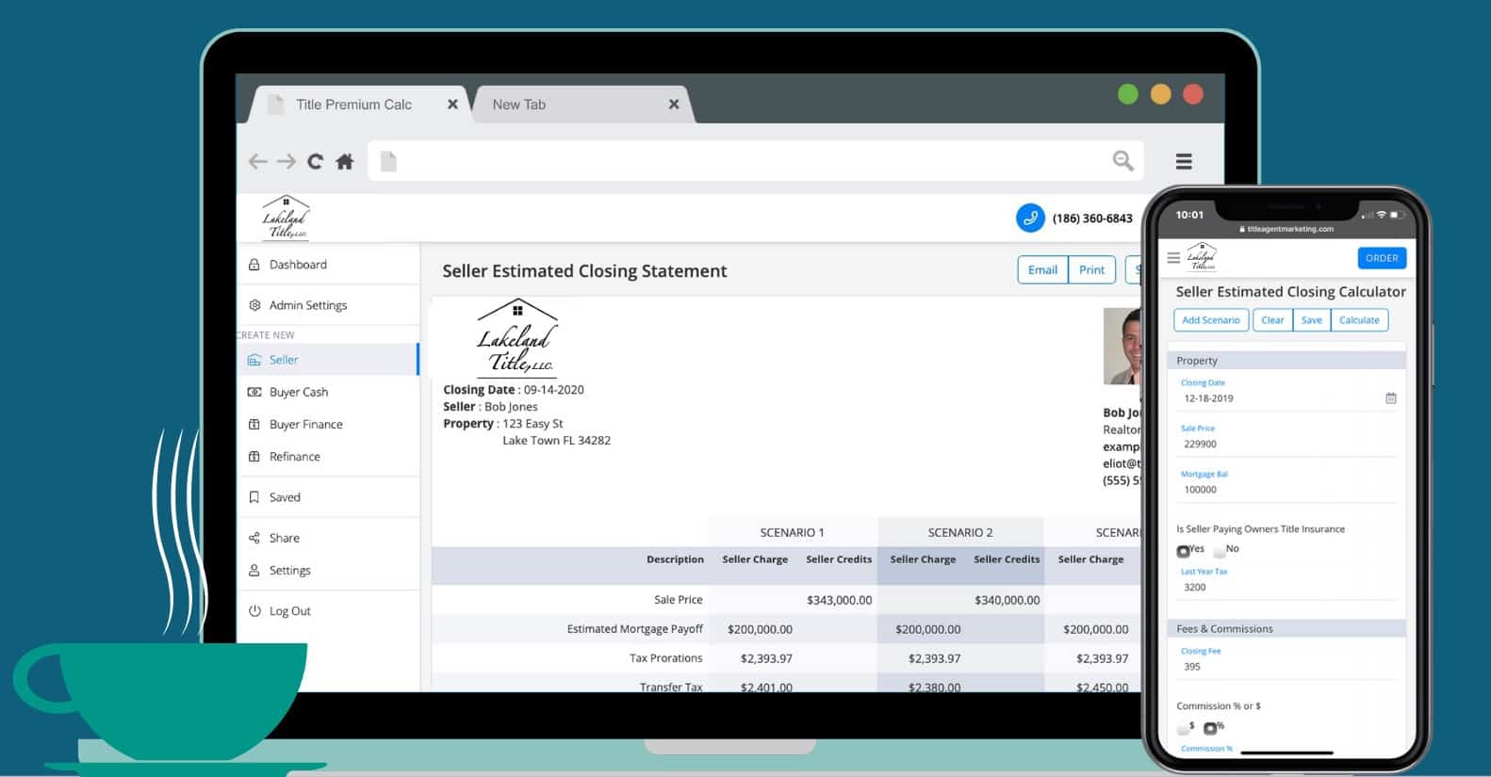Screen dimensions: 1491x777
Task: Click the Fees & Commissions section header
Action: point(1286,628)
